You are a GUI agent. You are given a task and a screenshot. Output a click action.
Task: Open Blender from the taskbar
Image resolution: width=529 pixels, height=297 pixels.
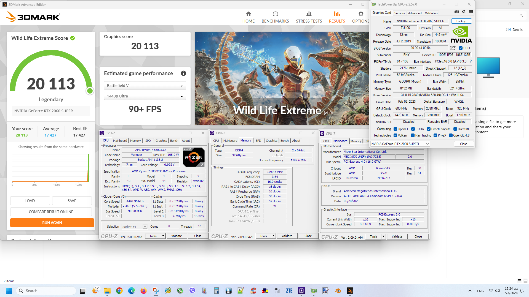[338, 291]
